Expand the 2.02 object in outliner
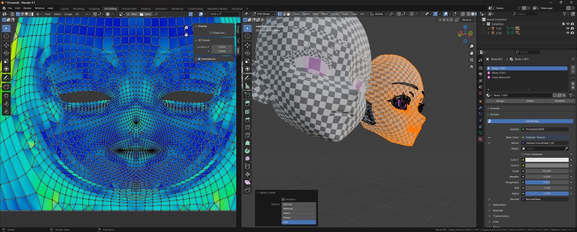 point(489,33)
